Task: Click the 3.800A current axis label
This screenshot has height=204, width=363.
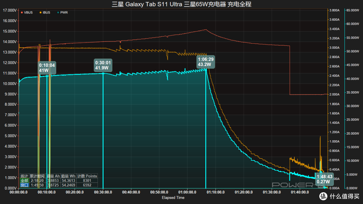Action: click(334, 10)
